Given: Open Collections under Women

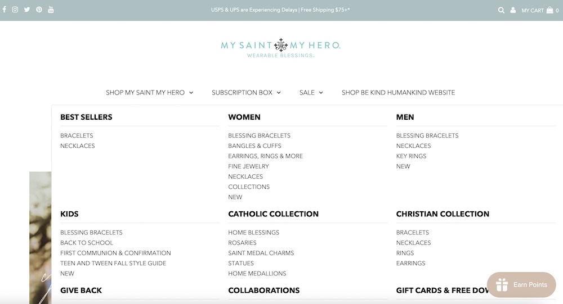Looking at the screenshot, I should [249, 187].
